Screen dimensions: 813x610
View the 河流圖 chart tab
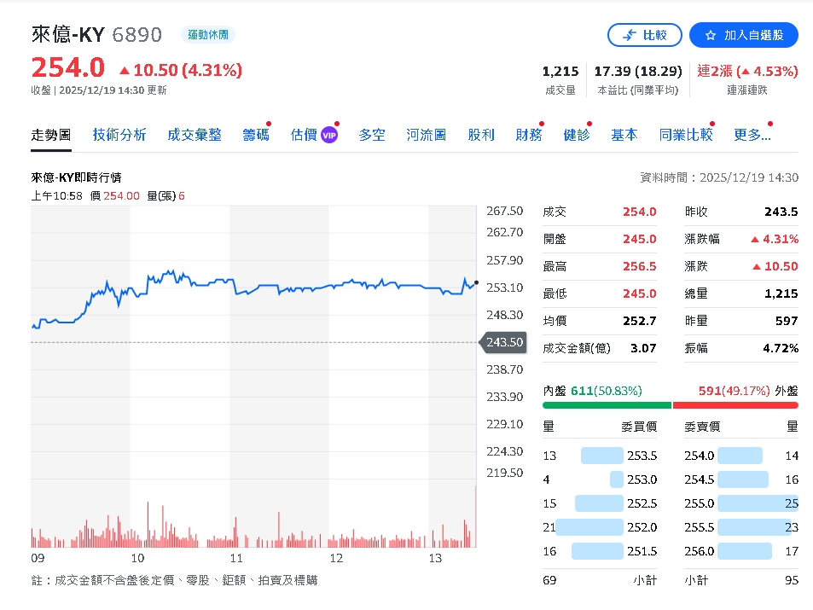coord(426,135)
